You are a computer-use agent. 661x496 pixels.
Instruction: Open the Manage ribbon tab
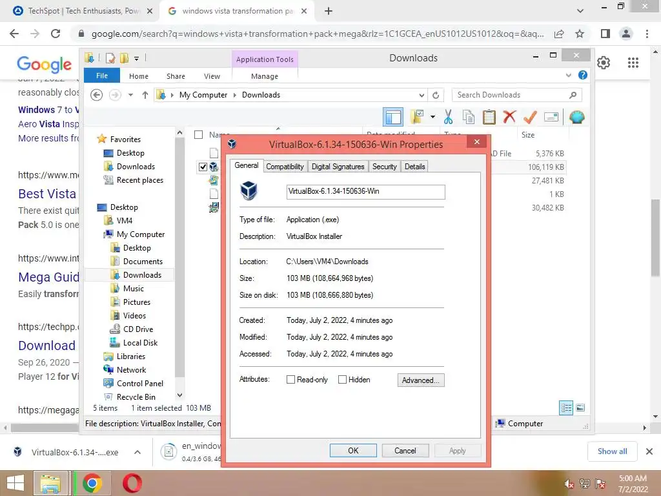tap(264, 76)
